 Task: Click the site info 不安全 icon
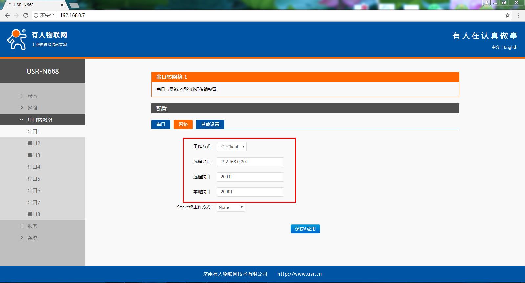pos(36,15)
